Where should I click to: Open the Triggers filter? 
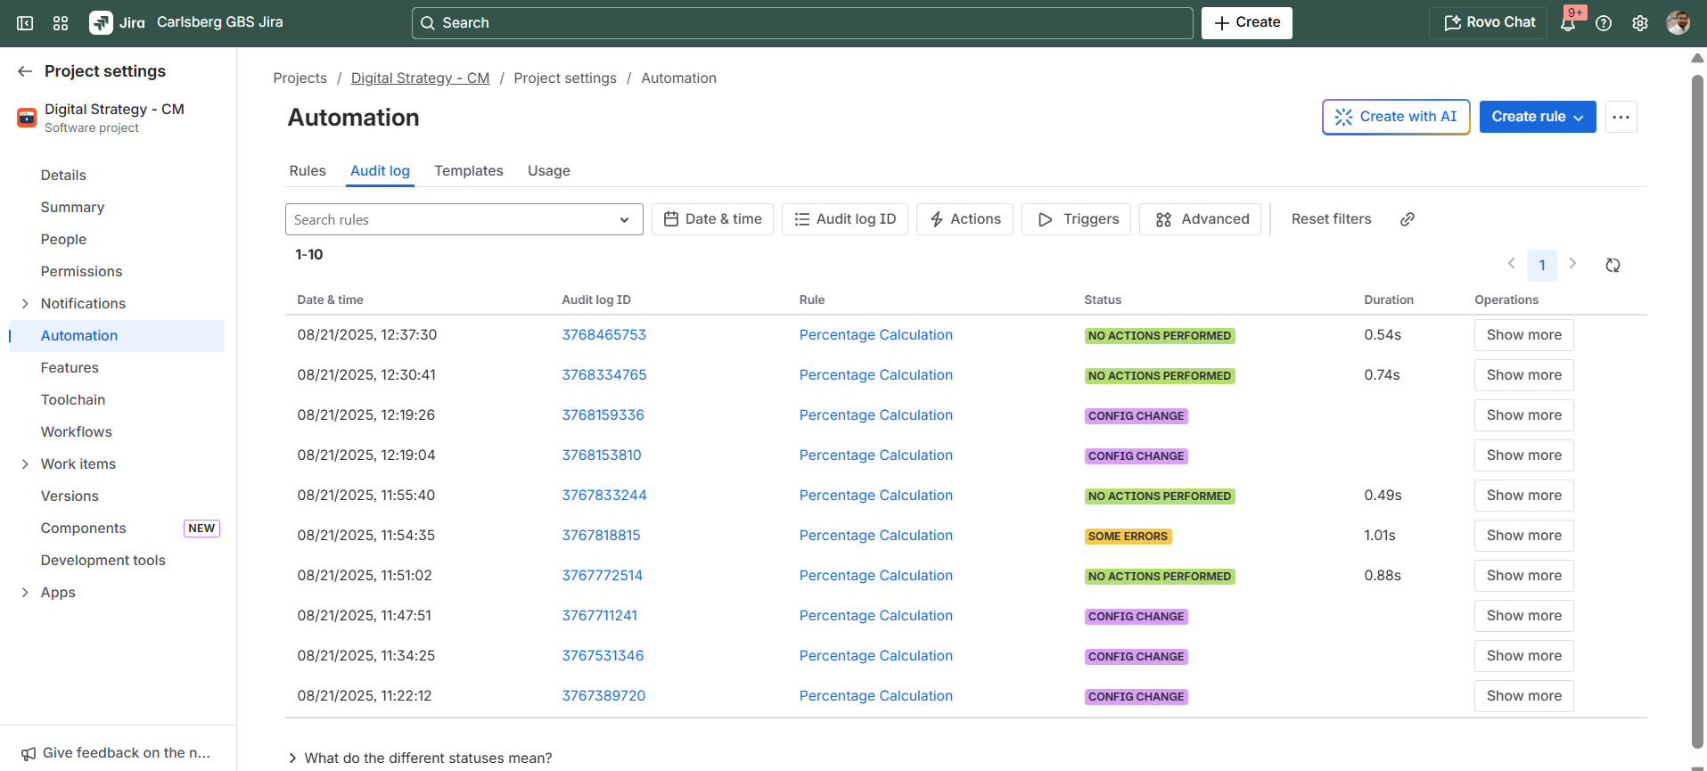[x=1076, y=219]
